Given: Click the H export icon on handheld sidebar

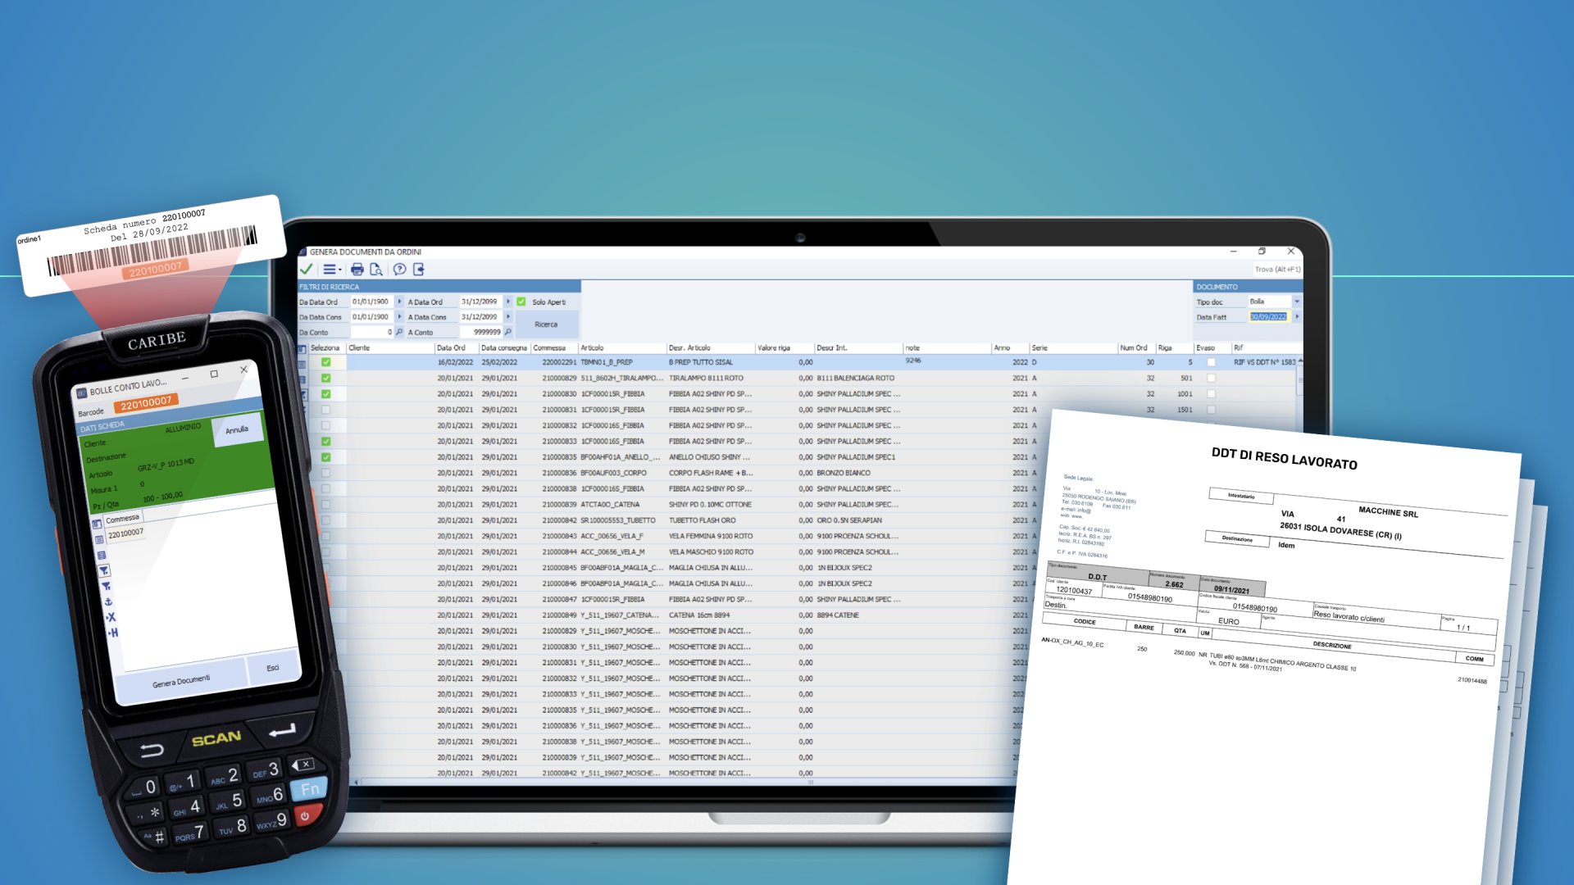Looking at the screenshot, I should pyautogui.click(x=113, y=633).
